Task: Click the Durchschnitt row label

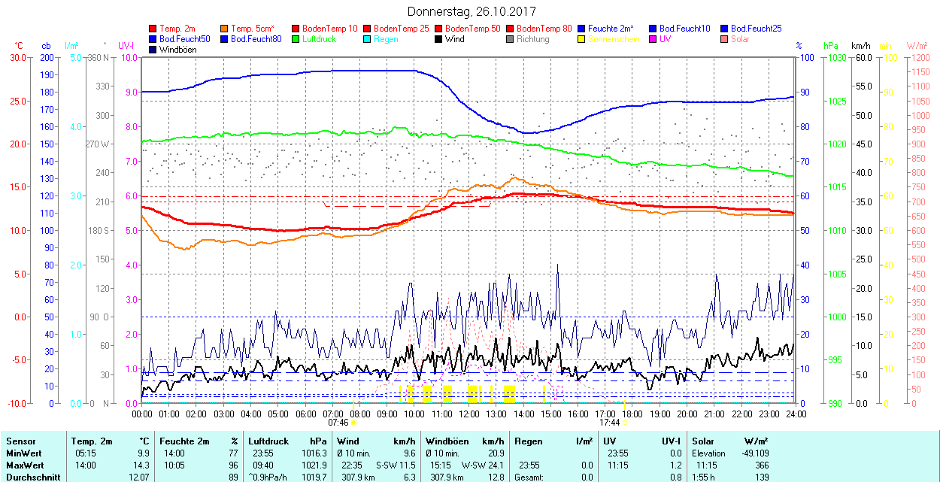Action: (32, 477)
